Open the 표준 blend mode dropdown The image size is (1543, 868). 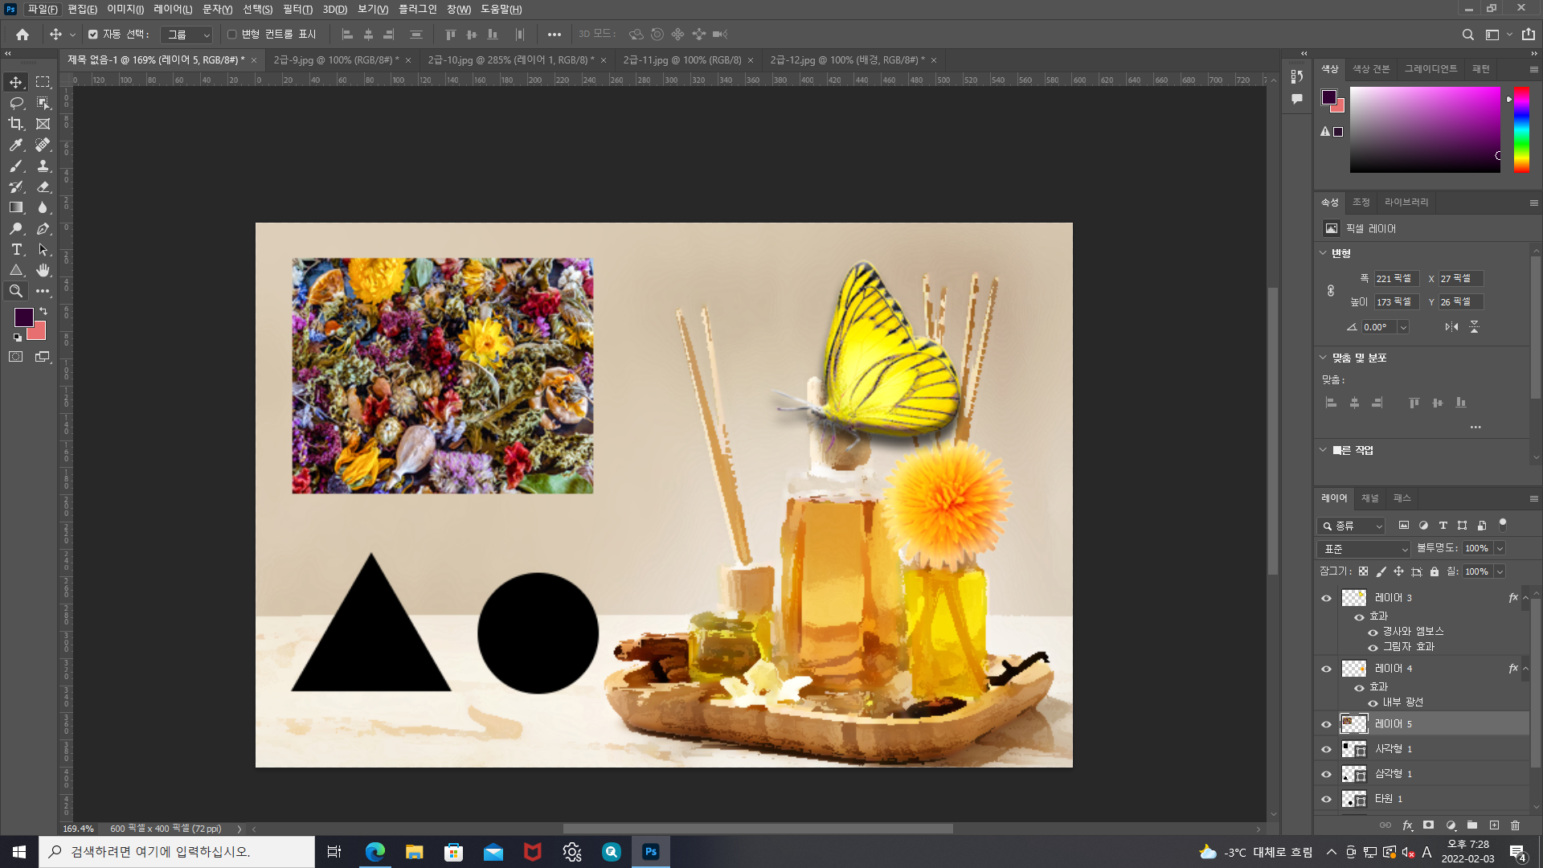1364,549
